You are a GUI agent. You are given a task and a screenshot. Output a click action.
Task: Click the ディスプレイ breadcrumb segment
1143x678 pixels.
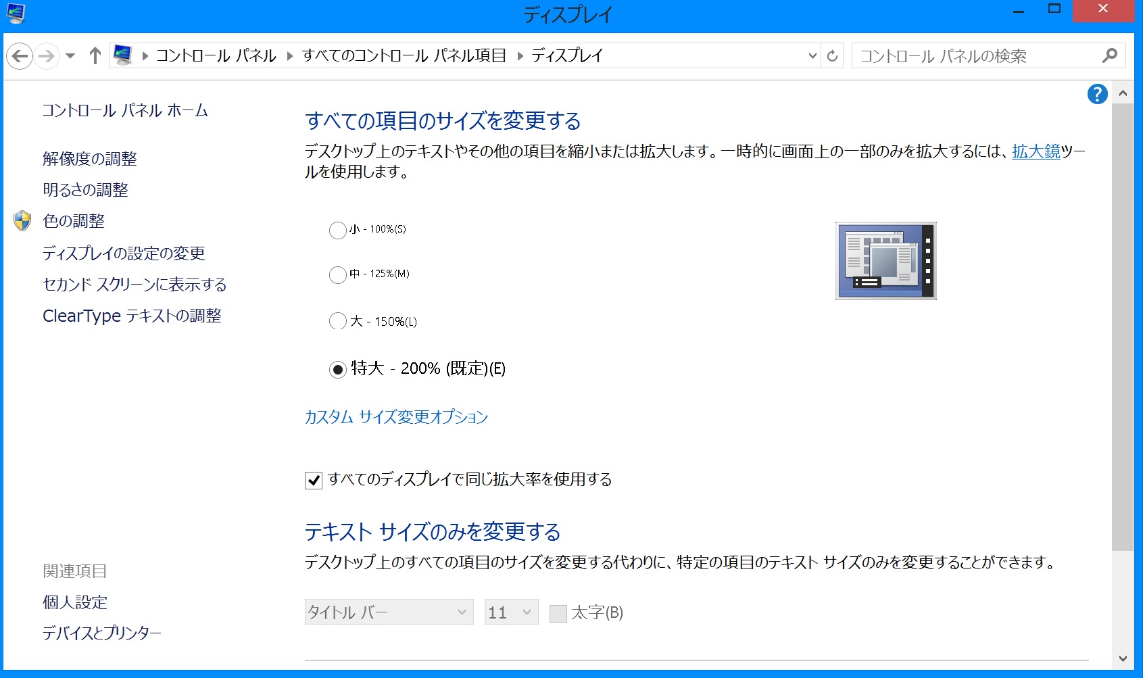[x=567, y=55]
